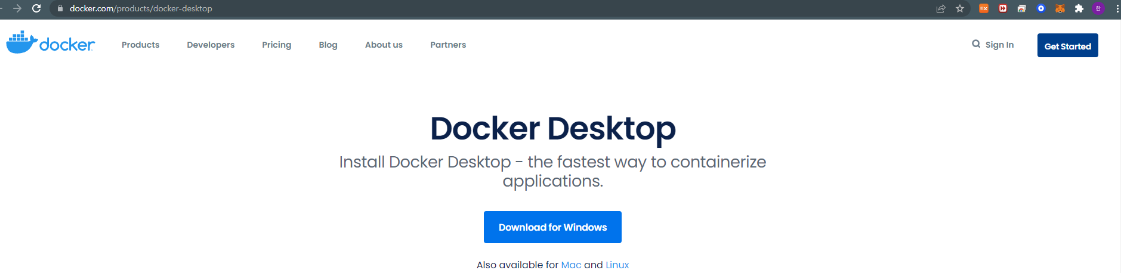Open the red fast-forward extension icon
Image resolution: width=1121 pixels, height=273 pixels.
click(x=1003, y=8)
